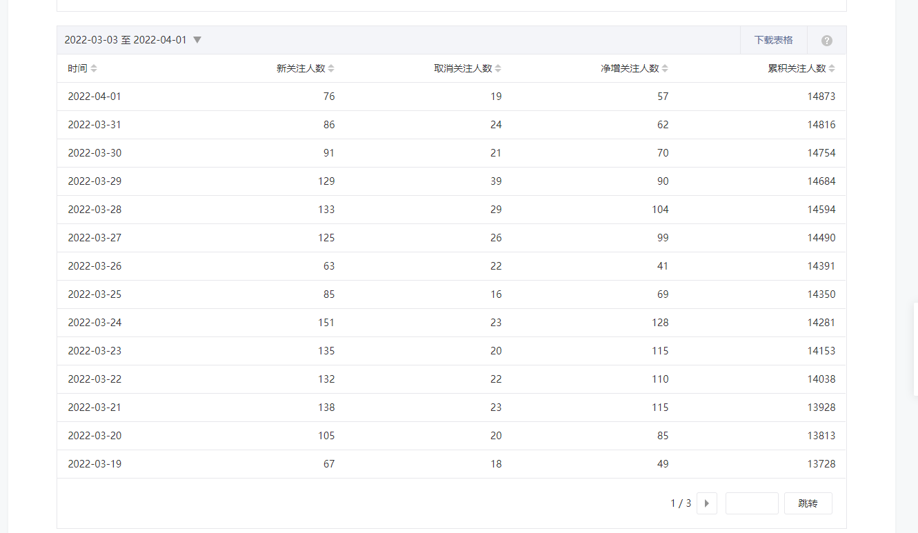The image size is (918, 533).
Task: Go to next page with arrow button
Action: point(706,503)
